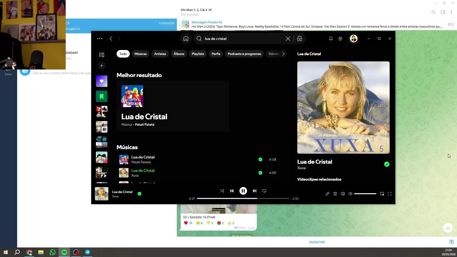The height and width of the screenshot is (257, 457).
Task: Clear the Spotify search field
Action: pos(288,39)
